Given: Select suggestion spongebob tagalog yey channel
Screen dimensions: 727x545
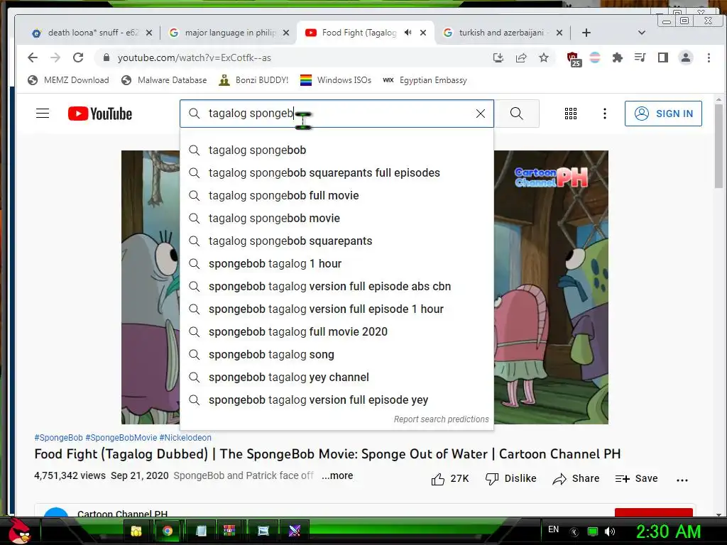Looking at the screenshot, I should click(x=337, y=378).
